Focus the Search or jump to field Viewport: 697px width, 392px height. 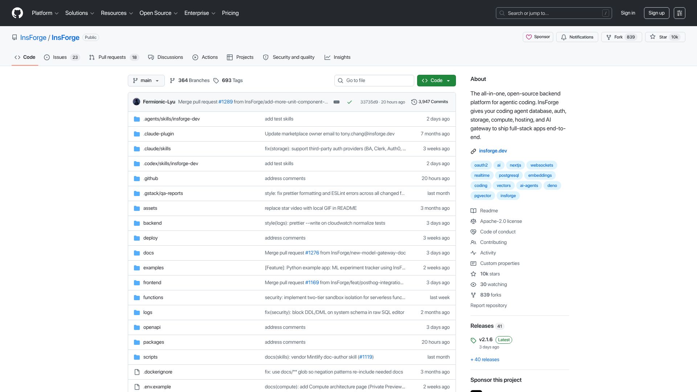554,13
